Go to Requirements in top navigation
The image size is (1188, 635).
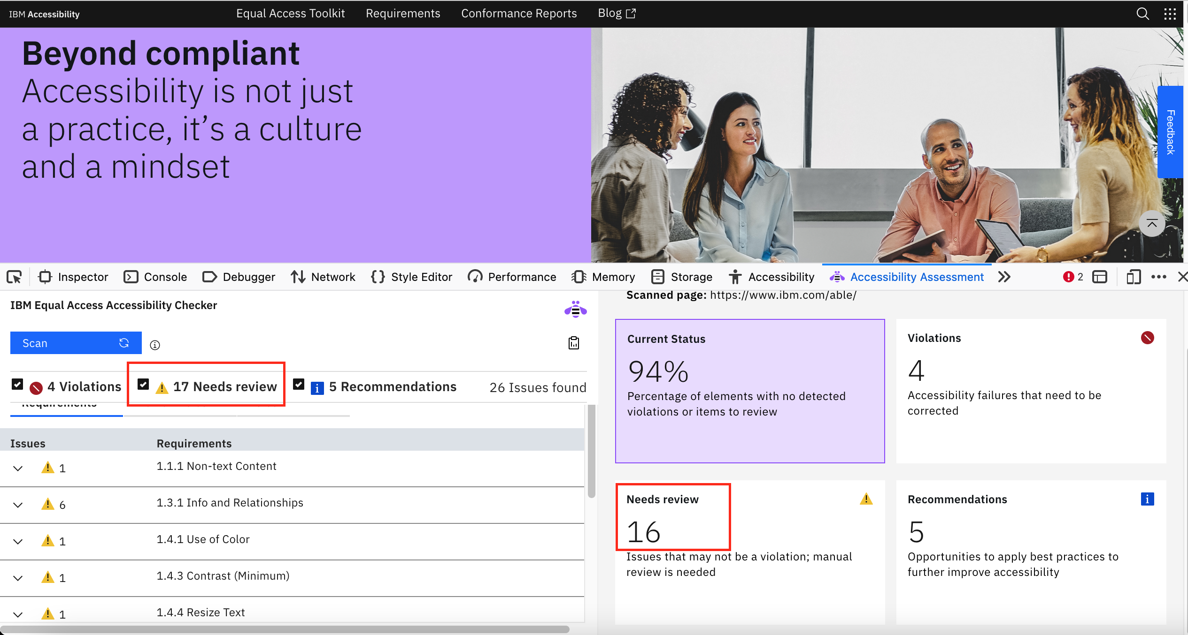pyautogui.click(x=403, y=14)
